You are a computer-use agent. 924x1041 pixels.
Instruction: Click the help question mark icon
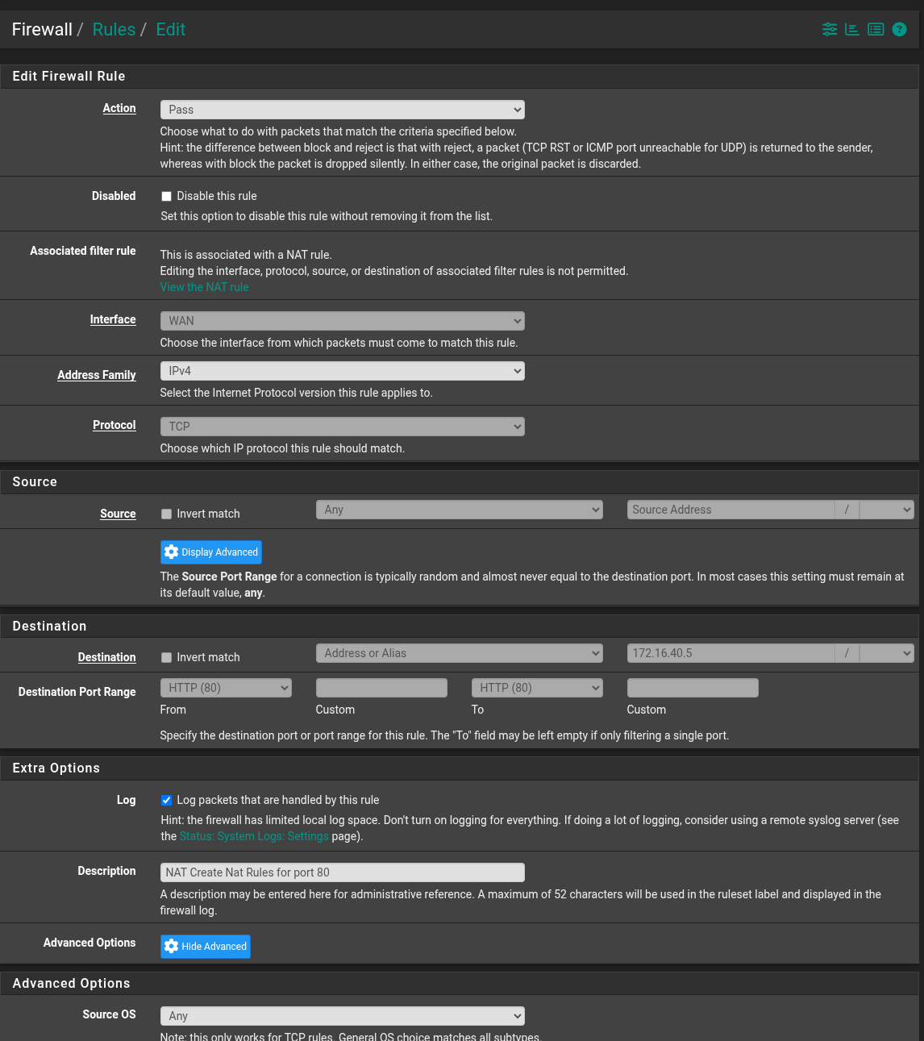click(x=899, y=30)
